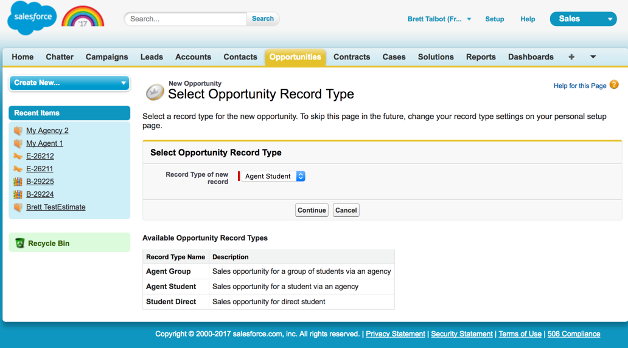Image resolution: width=628 pixels, height=348 pixels.
Task: Open the Record Type dropdown
Action: [x=273, y=176]
